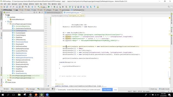This screenshot has width=173, height=97.
Task: Click the UTF-8 encoding status widget
Action: [140, 91]
